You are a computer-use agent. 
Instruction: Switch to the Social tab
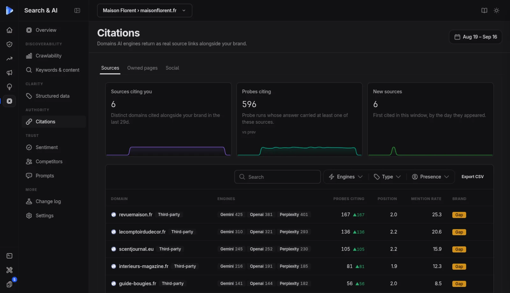point(172,68)
